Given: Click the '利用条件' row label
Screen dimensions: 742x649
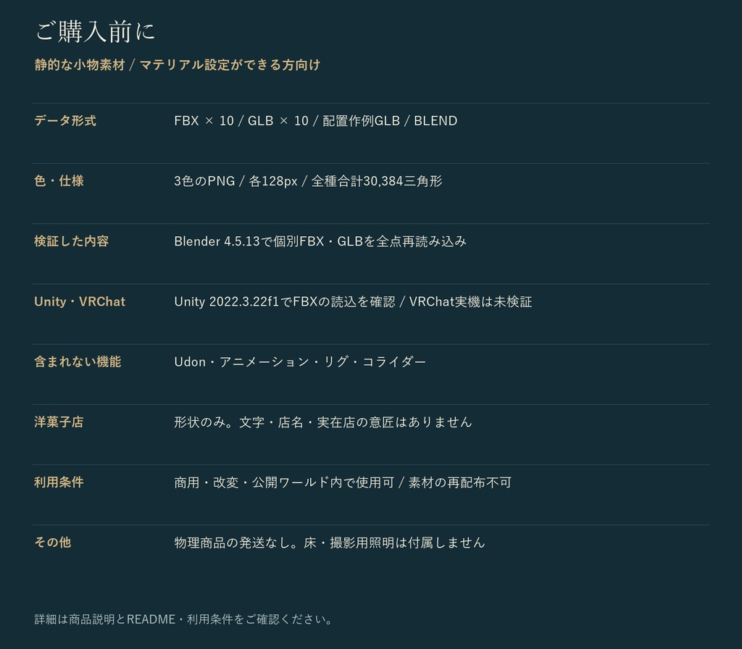Looking at the screenshot, I should [59, 482].
